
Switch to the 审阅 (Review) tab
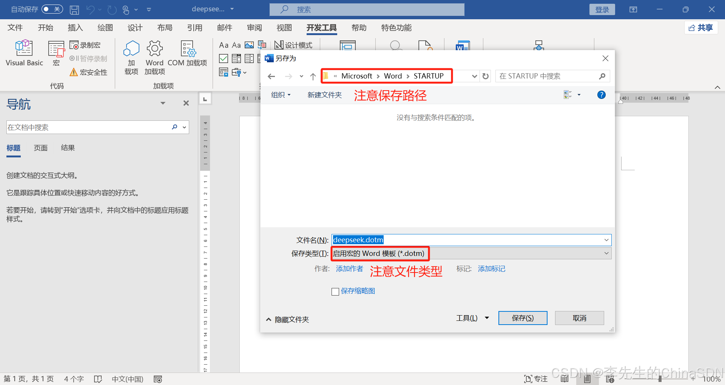click(x=255, y=28)
